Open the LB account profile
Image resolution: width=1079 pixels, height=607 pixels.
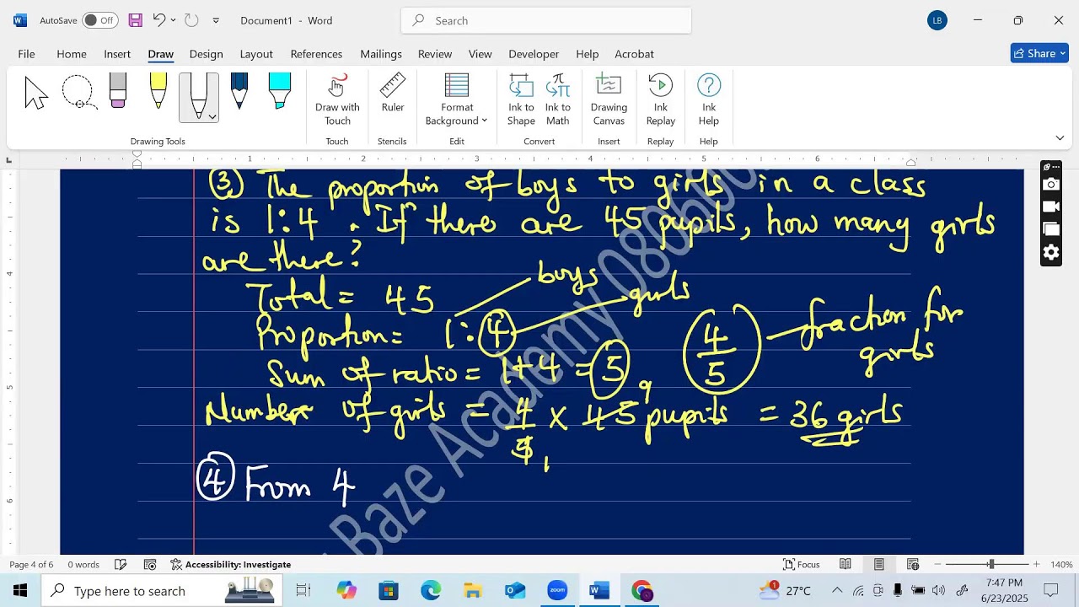point(937,20)
